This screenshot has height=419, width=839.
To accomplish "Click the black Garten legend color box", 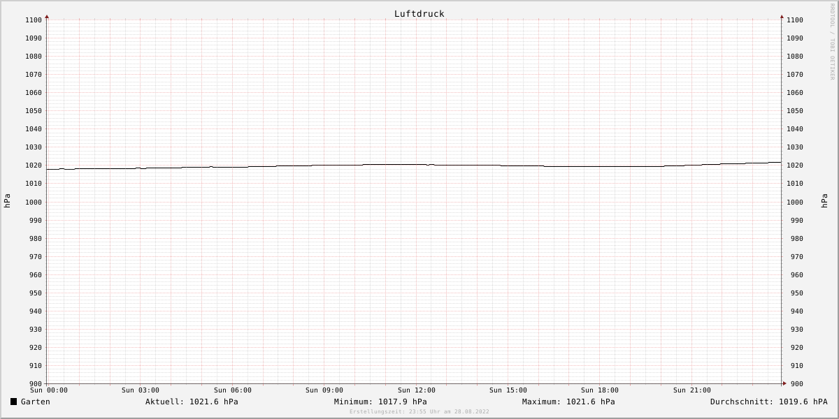I will point(13,402).
